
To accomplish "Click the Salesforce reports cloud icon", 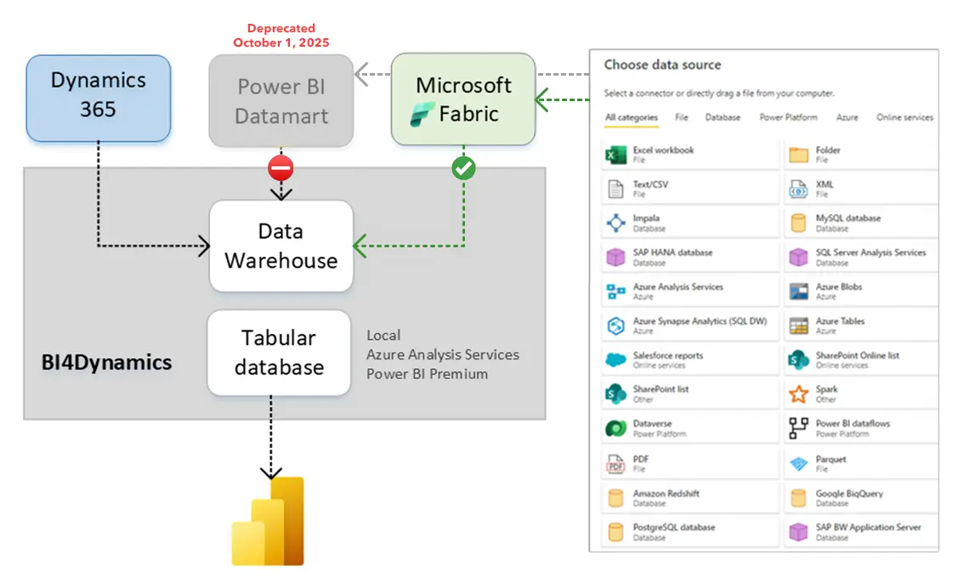I will point(615,360).
